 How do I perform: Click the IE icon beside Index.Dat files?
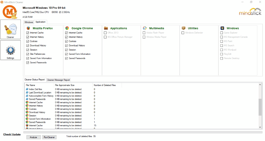pos(27,89)
